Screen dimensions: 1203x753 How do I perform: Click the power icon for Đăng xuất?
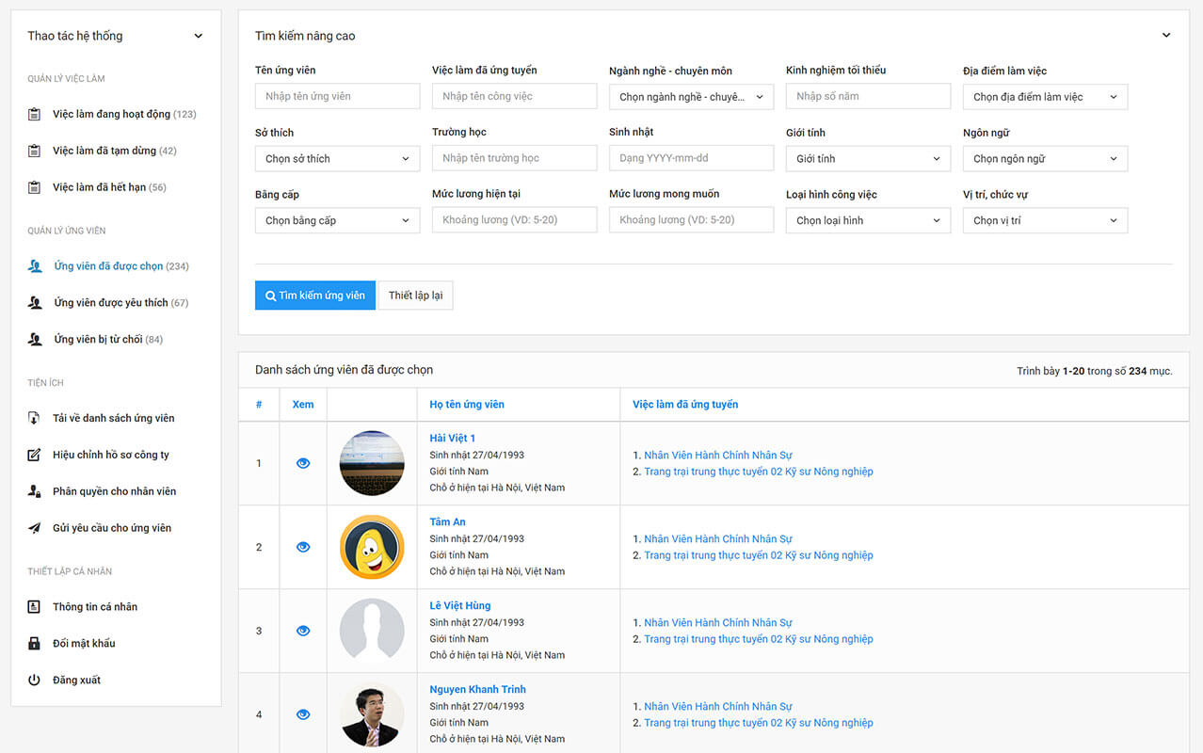(35, 681)
